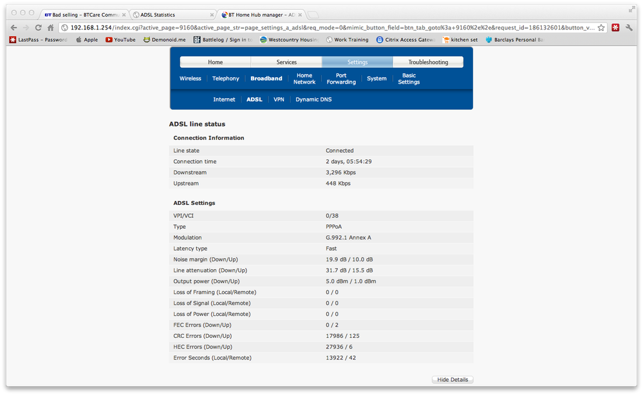Click the Modulation value 'G.992.1 Annex A'

(348, 238)
